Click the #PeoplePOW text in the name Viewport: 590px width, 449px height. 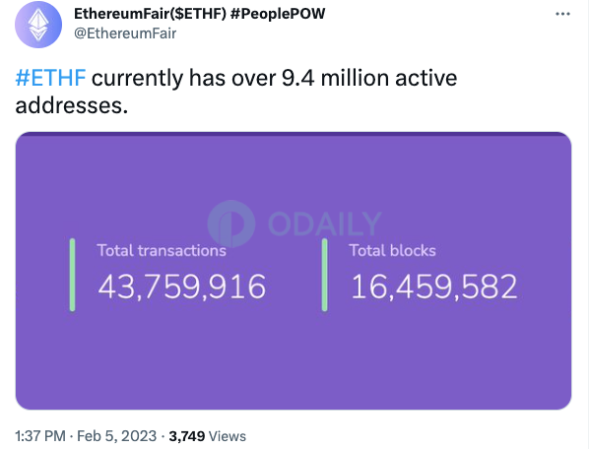click(278, 14)
